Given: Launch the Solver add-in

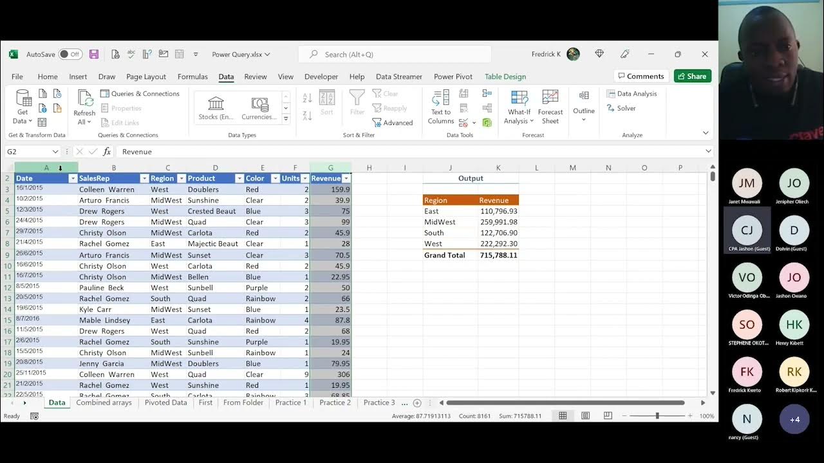Looking at the screenshot, I should (621, 108).
